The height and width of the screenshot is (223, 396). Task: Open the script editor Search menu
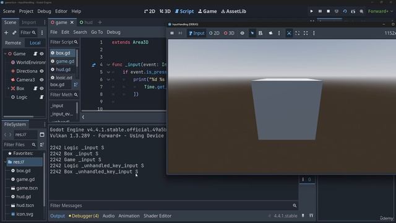[80, 32]
